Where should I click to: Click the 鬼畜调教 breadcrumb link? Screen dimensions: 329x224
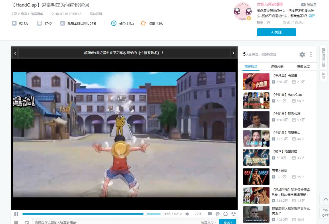(37, 14)
